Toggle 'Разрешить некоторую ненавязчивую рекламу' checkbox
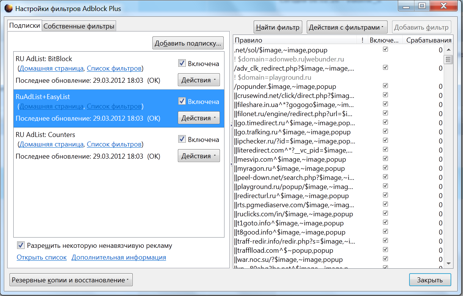Viewport: 463px width, 296px height. [21, 246]
